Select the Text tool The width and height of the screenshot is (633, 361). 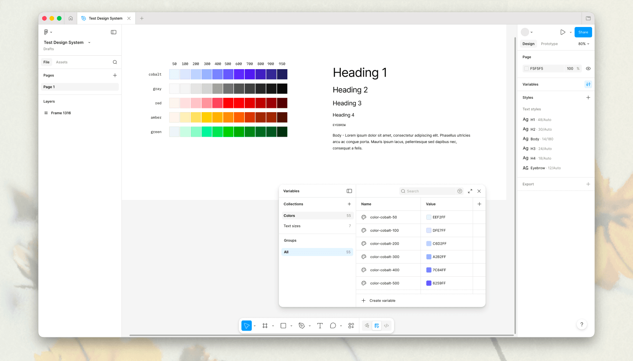(x=320, y=326)
